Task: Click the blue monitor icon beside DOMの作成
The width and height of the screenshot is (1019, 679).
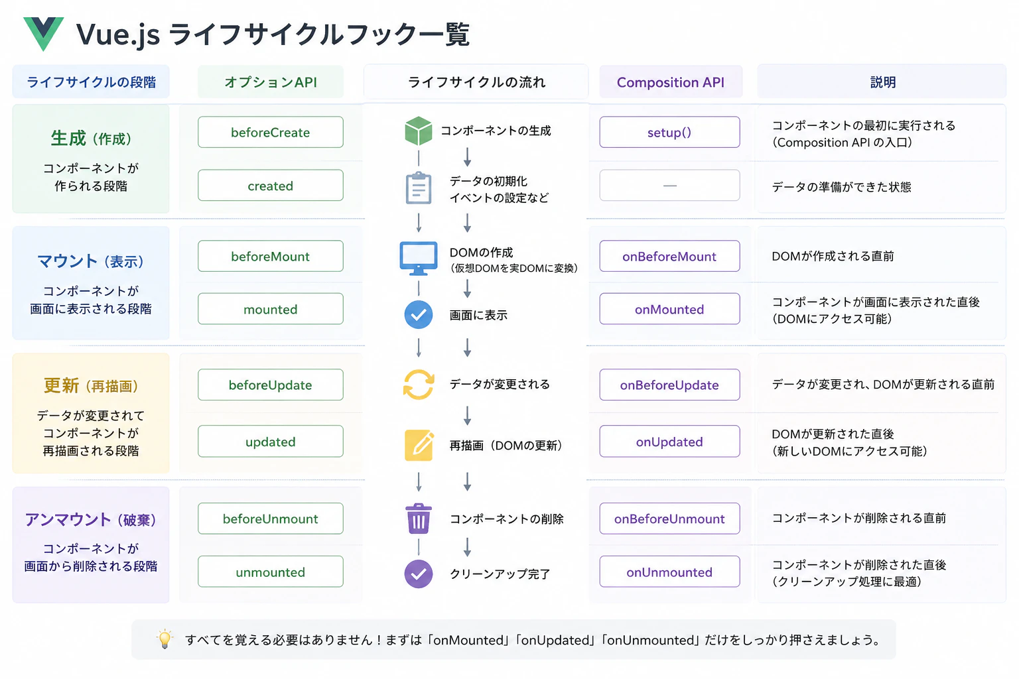Action: point(419,259)
